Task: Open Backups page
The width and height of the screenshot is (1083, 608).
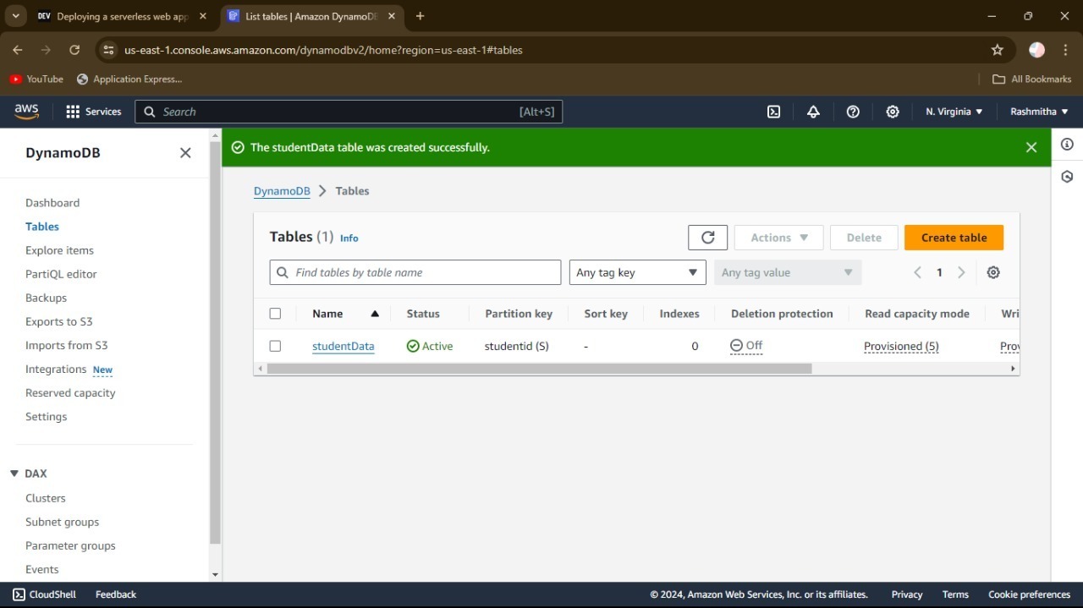Action: 46,298
